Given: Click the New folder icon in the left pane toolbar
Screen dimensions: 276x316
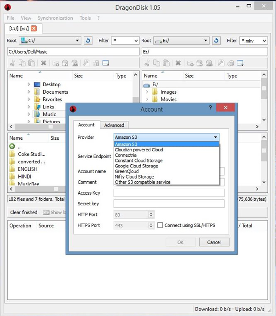Looking at the screenshot, I should (x=56, y=63).
